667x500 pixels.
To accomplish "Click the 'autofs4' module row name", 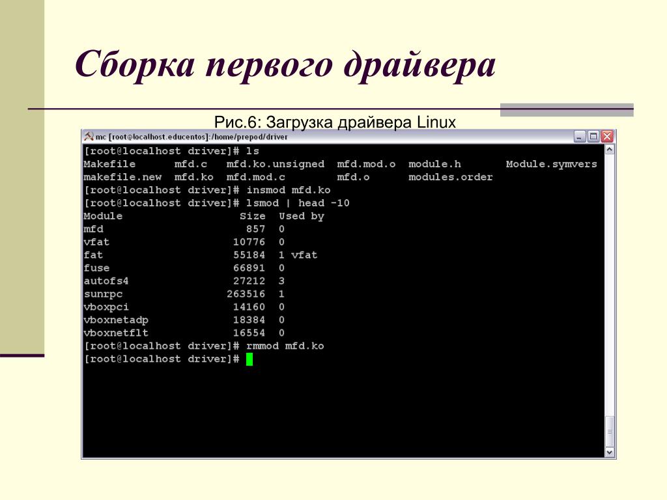I will coord(106,281).
